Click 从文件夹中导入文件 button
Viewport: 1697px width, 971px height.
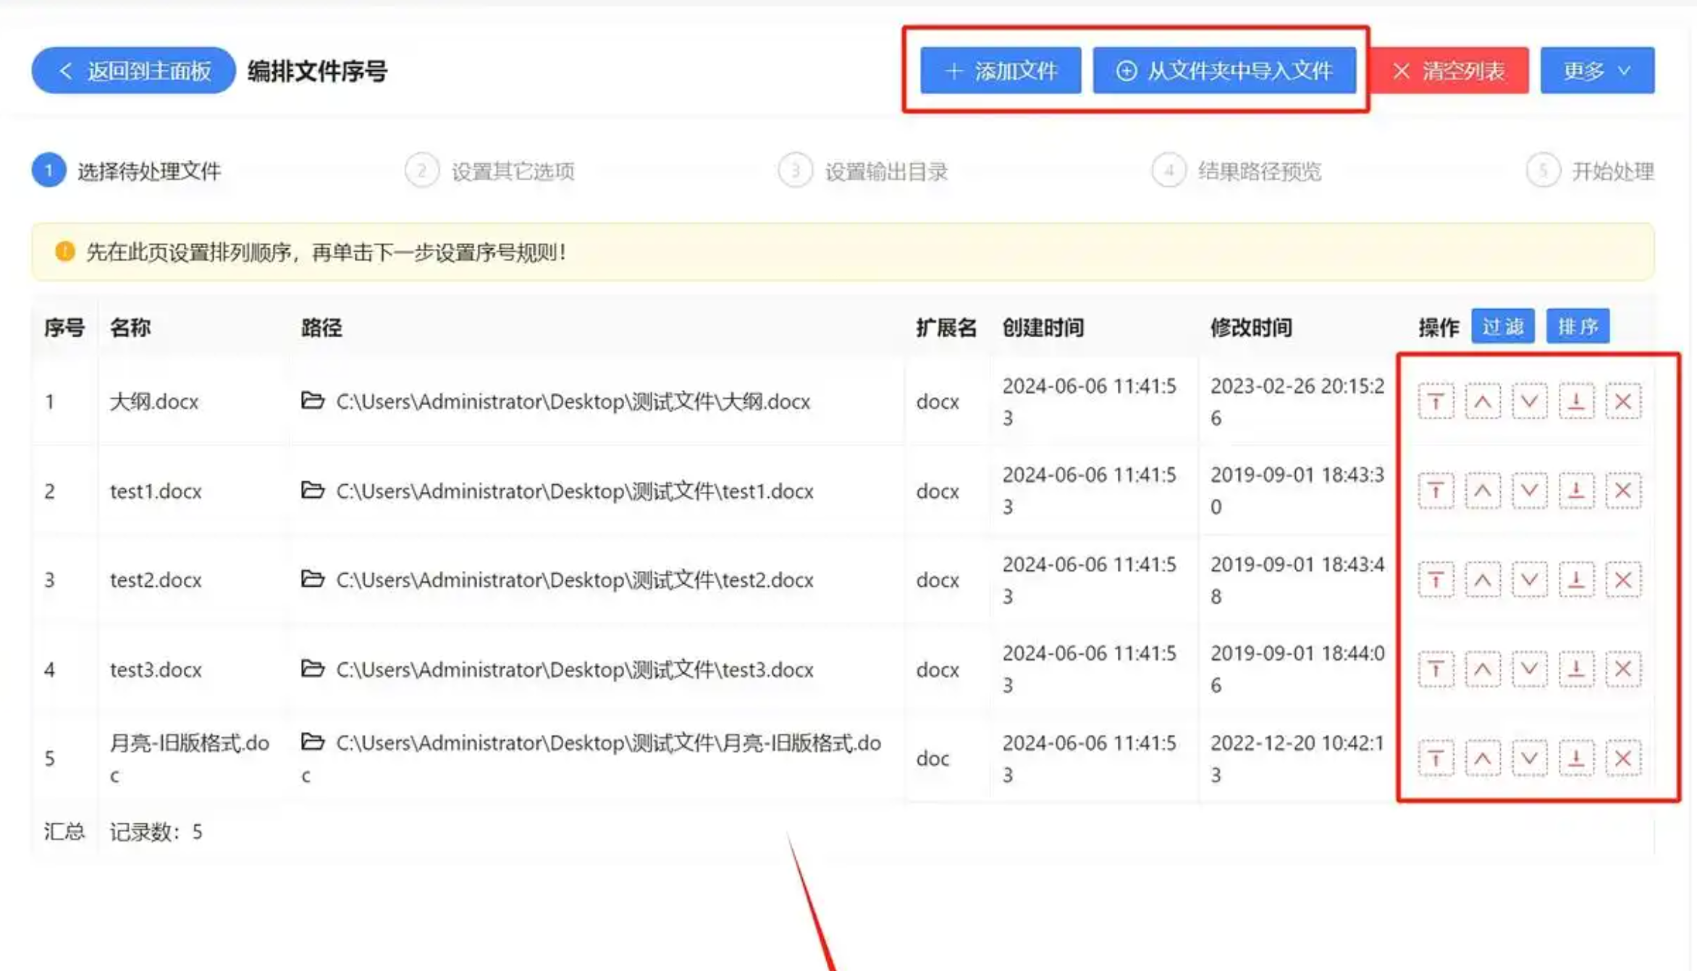click(1224, 71)
